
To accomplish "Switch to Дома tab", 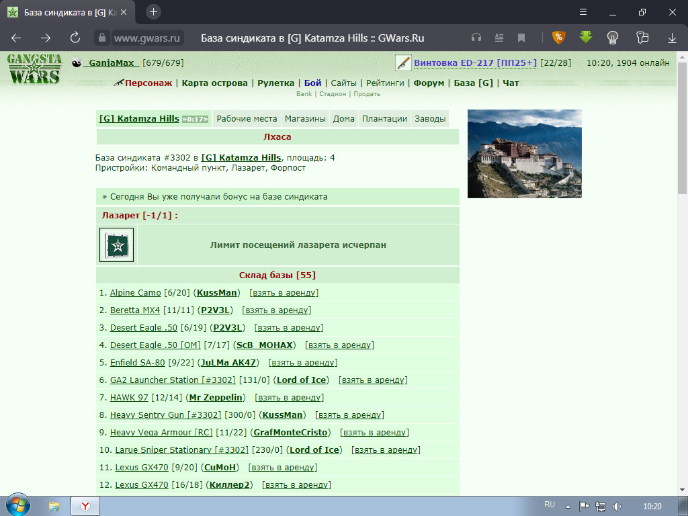I will point(343,118).
